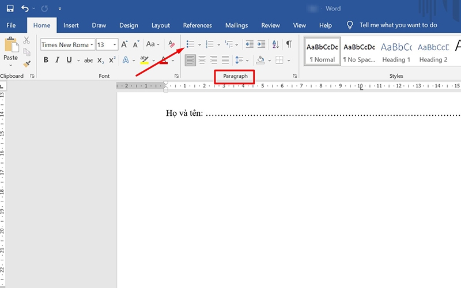Screen dimensions: 461x288
Task: Apply red font color
Action: pyautogui.click(x=164, y=60)
